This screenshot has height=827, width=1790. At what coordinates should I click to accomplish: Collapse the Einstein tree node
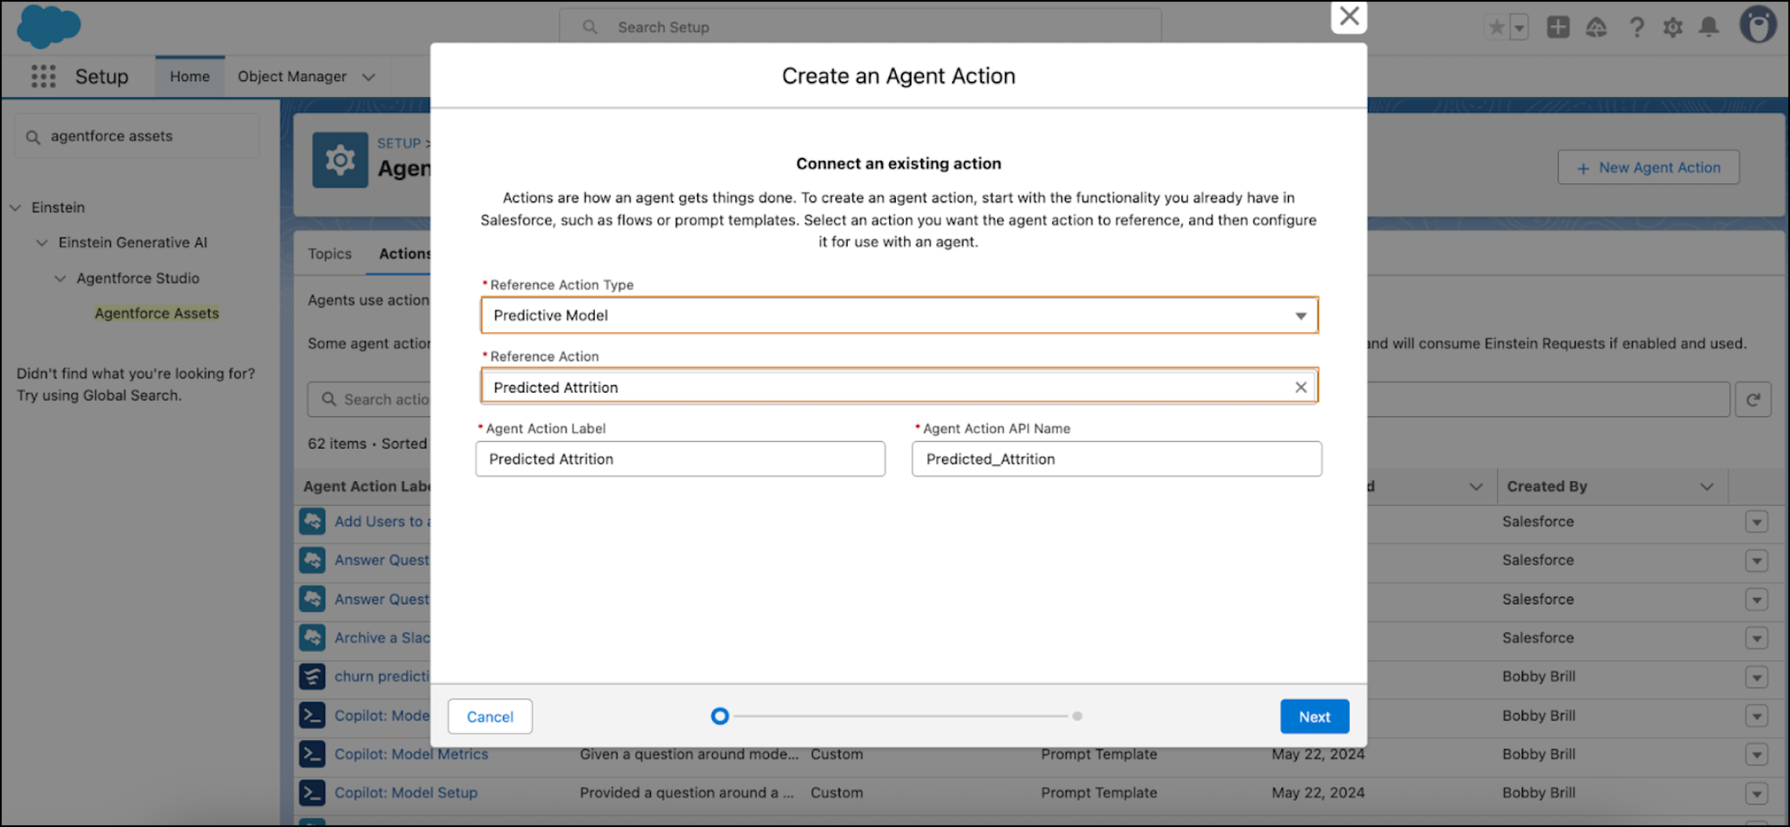[15, 207]
